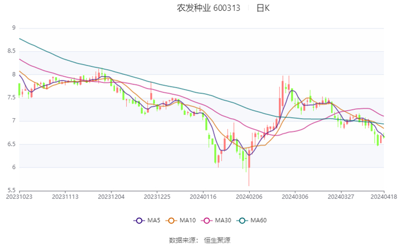Select the 日K label in title
This screenshot has height=244, width=400.
point(263,8)
